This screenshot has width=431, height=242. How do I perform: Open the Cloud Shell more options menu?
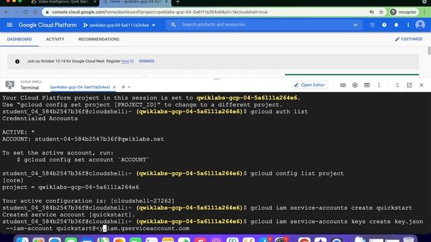tap(378, 85)
